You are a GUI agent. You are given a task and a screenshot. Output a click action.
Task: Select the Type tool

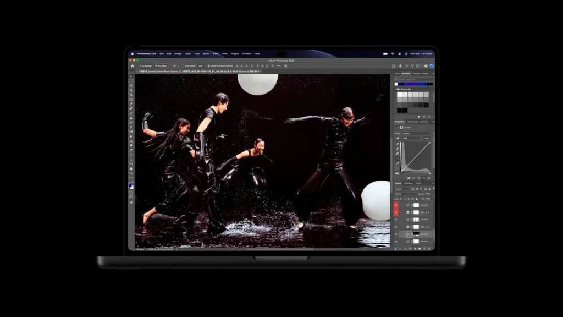[x=131, y=155]
